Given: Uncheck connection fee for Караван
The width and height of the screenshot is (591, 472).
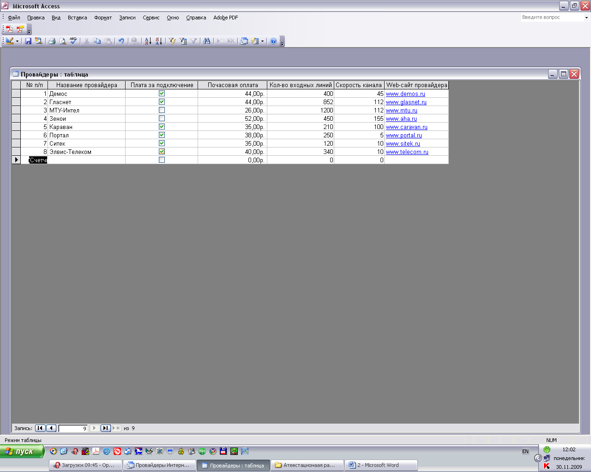Looking at the screenshot, I should coord(162,127).
